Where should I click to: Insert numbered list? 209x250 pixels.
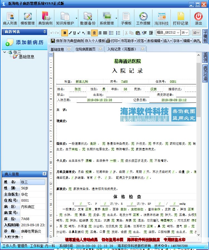[x=118, y=33]
